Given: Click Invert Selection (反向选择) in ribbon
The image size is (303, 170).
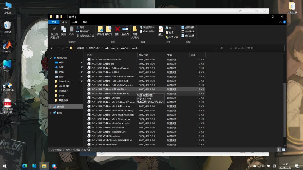Looking at the screenshot, I should 188,36.
